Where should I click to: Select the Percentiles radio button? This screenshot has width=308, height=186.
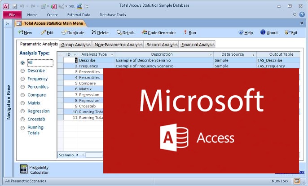click(x=22, y=87)
